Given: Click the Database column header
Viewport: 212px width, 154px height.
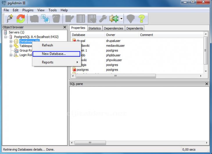Looking at the screenshot, I should tap(87, 35).
